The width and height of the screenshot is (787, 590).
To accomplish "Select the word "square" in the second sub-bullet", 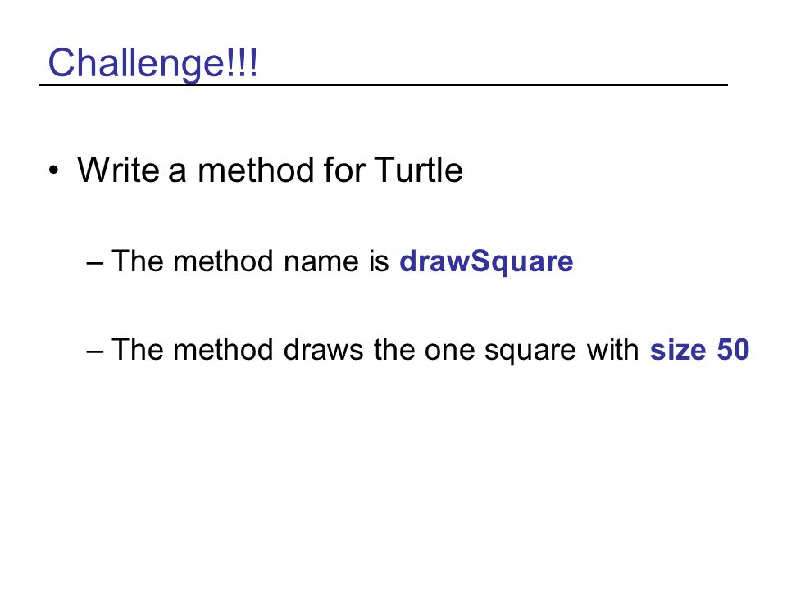I will 530,352.
